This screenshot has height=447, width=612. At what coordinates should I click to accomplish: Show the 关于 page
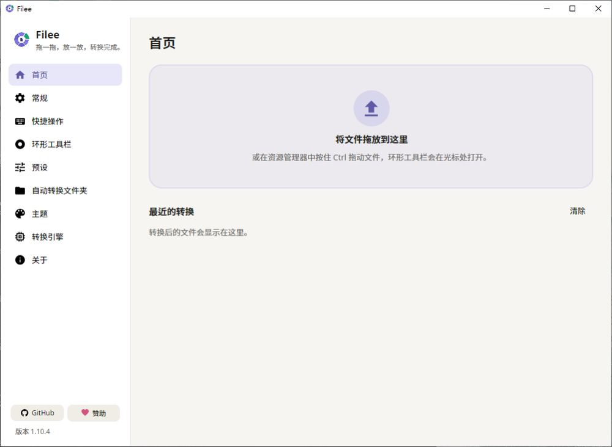click(x=65, y=260)
